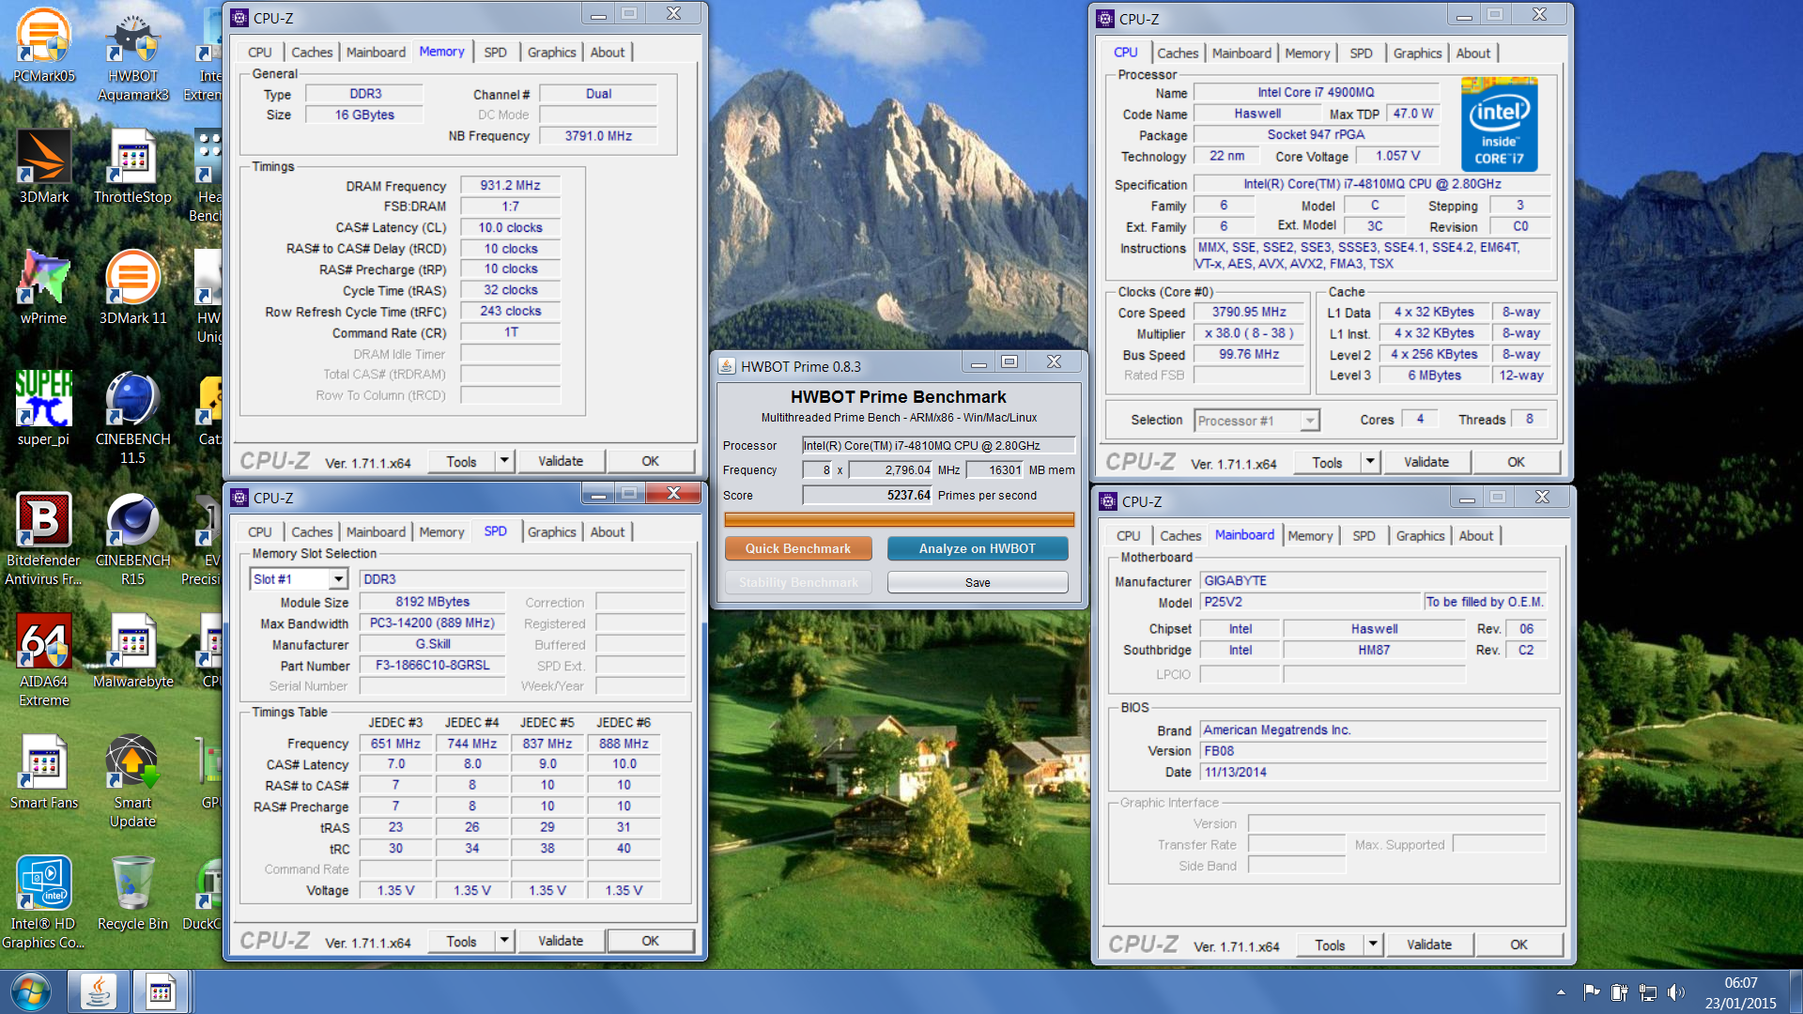Click Core Speed value 3790.95 MHz
The height and width of the screenshot is (1014, 1803).
click(1248, 312)
